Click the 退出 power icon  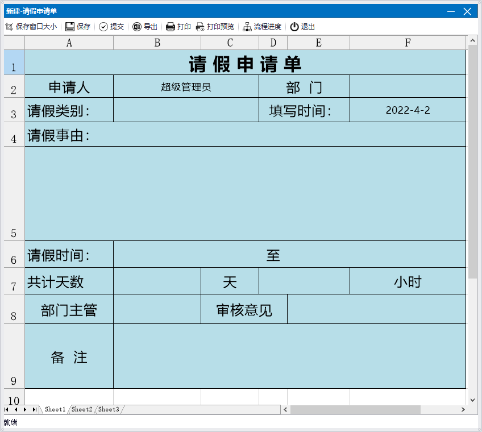[x=294, y=27]
